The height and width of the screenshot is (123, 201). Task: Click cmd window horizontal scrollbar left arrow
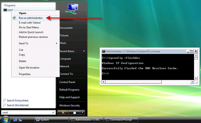coord(104,82)
